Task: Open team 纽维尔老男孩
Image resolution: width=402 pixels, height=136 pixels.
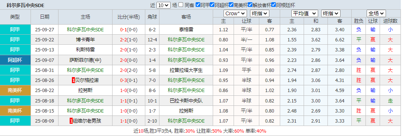Action: [87, 121]
